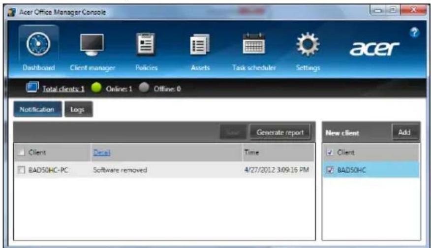Select 'BAD50HC' in the New client list

352,170
